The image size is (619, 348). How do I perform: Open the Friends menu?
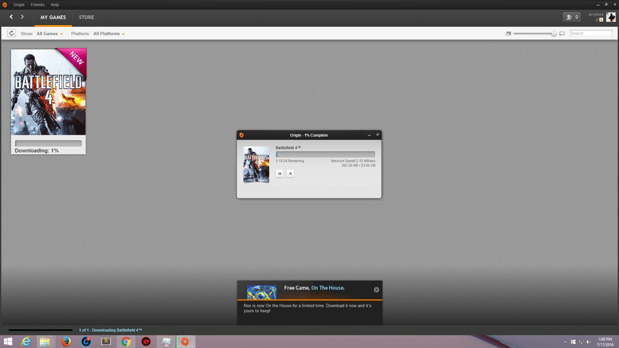tap(38, 5)
